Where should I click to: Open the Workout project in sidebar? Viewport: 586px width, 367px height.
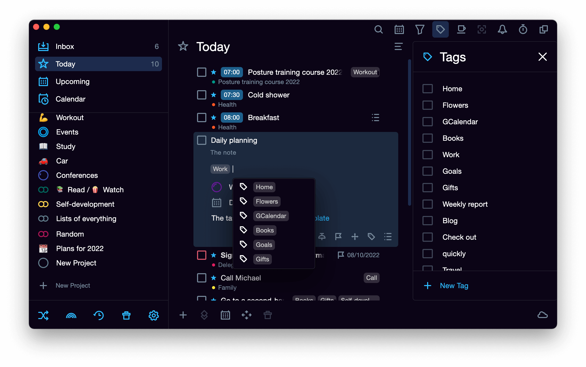click(x=99, y=118)
